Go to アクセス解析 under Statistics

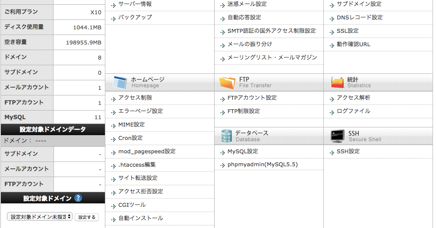pyautogui.click(x=354, y=98)
